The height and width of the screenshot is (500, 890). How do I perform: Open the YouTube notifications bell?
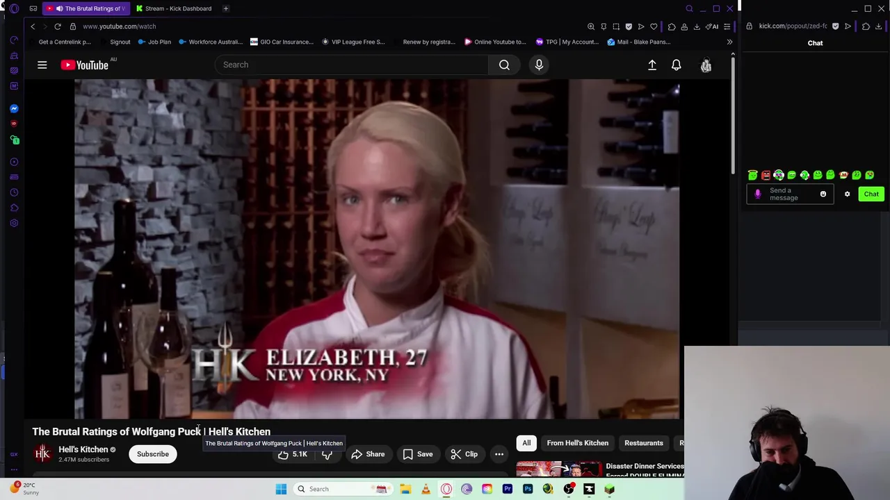676,65
